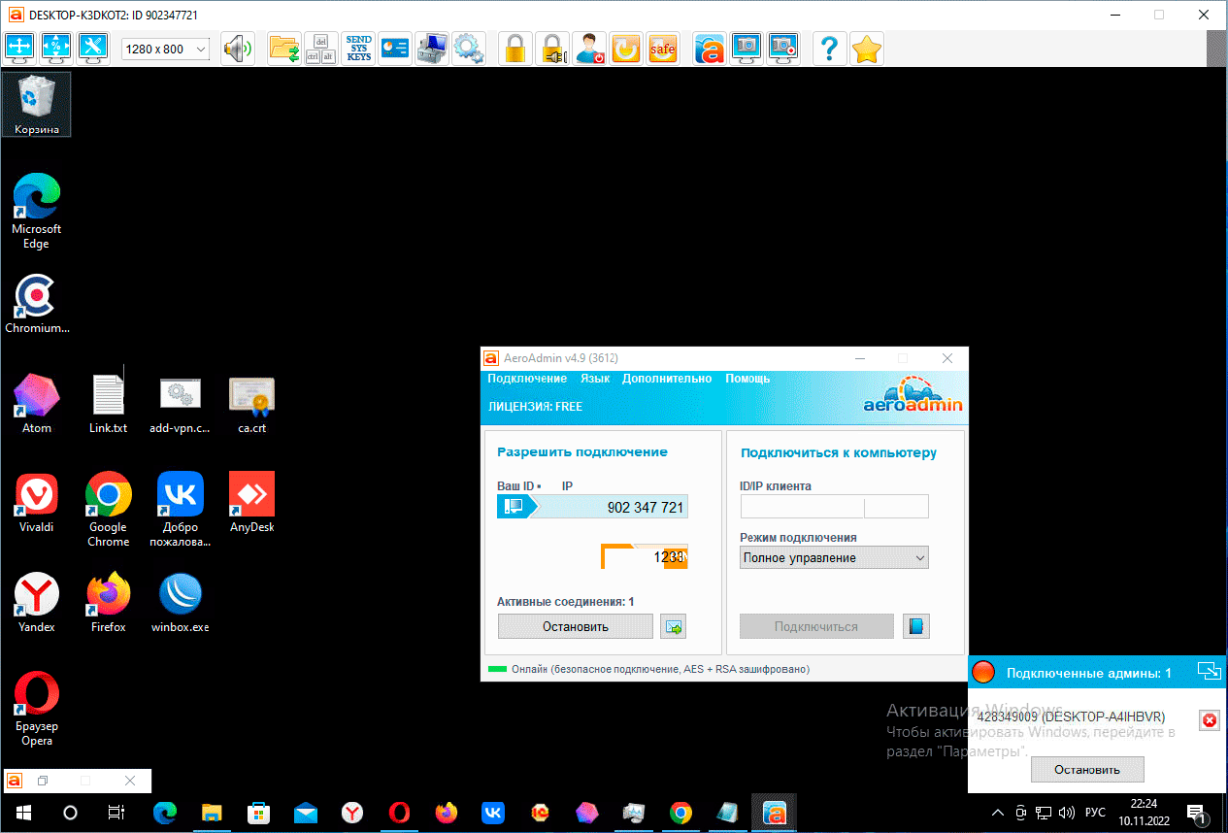1228x833 pixels.
Task: Open the Дополнительно menu in AeroAdmin
Action: (667, 379)
